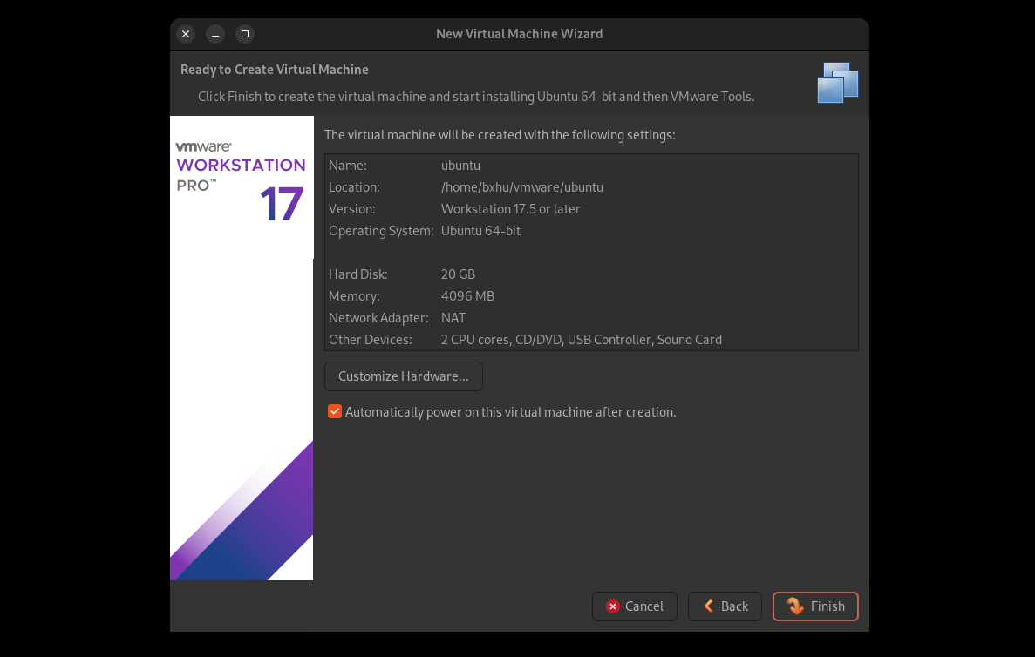Click the Finish button
The height and width of the screenshot is (657, 1035).
815,606
